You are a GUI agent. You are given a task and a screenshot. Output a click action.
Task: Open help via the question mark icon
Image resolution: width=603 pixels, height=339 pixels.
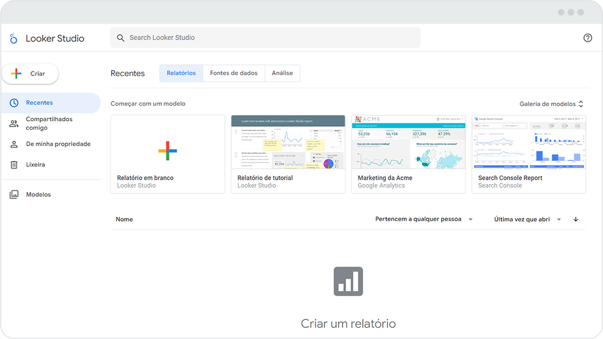click(x=588, y=38)
